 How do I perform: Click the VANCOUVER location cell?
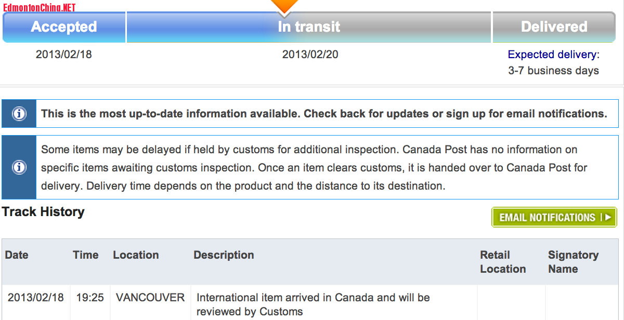click(x=150, y=298)
